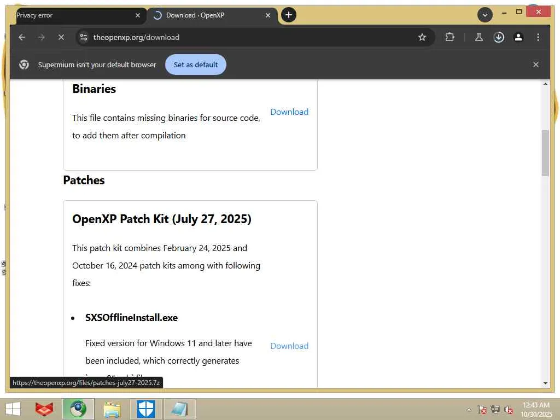Image resolution: width=560 pixels, height=420 pixels.
Task: Click the Supermium logo in infobar
Action: coord(24,65)
